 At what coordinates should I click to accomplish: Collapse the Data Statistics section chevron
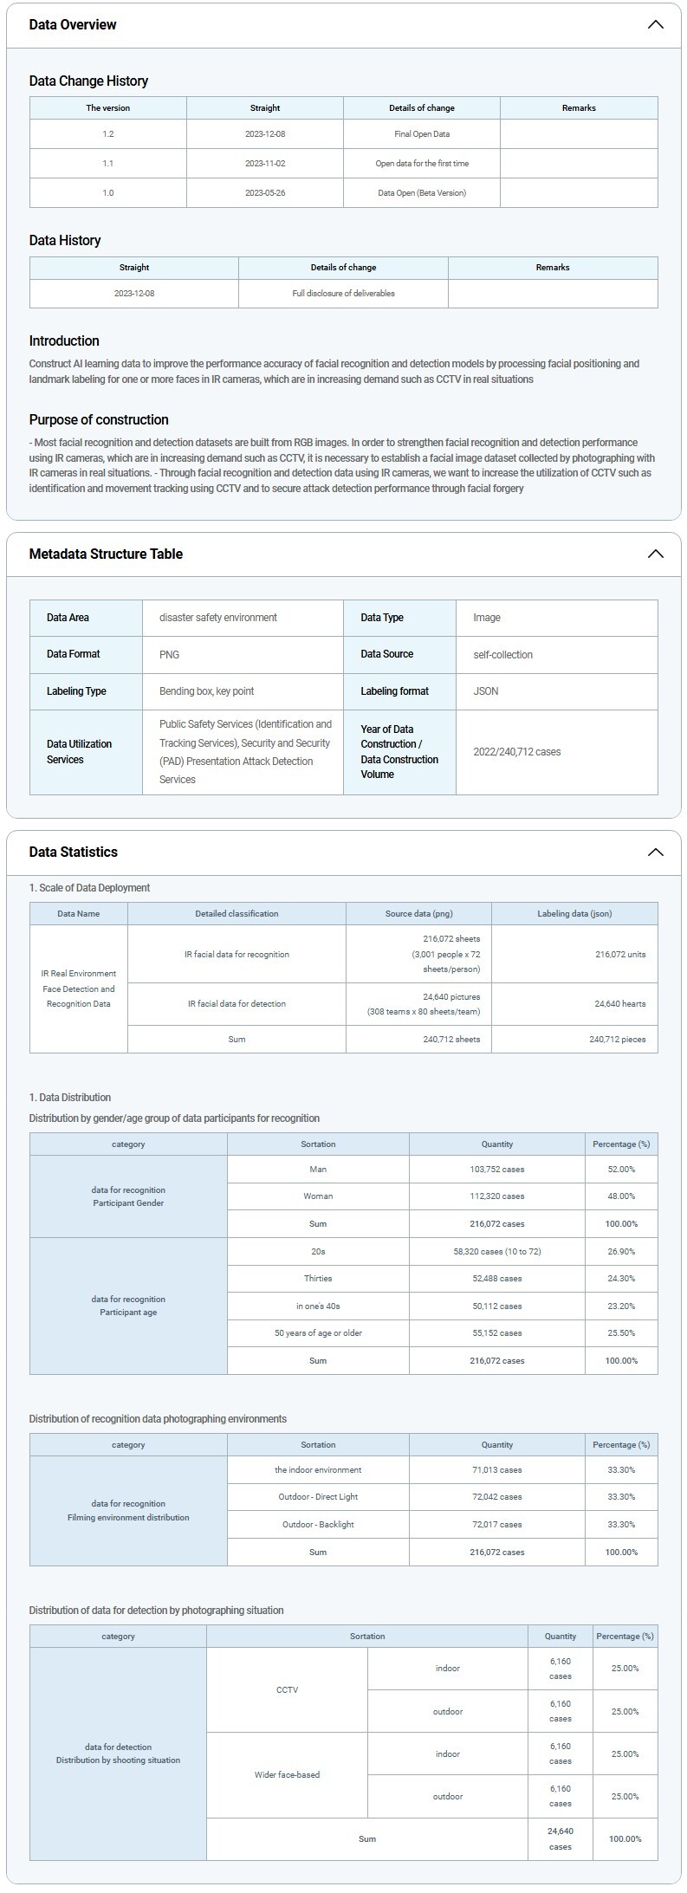click(655, 852)
